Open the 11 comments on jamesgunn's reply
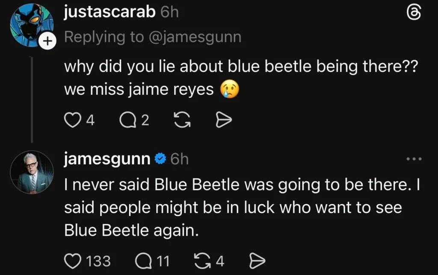Viewport: 438px width, 275px height. 143,261
